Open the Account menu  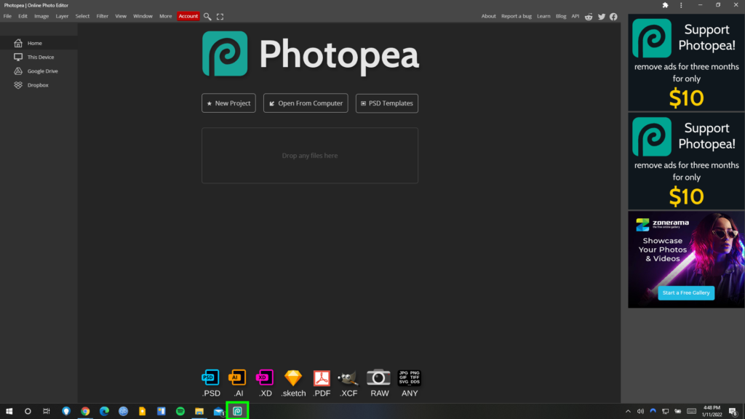[188, 15]
